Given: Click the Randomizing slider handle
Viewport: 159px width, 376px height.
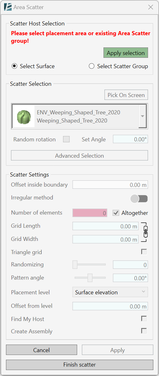Looking at the screenshot, I should (75, 264).
